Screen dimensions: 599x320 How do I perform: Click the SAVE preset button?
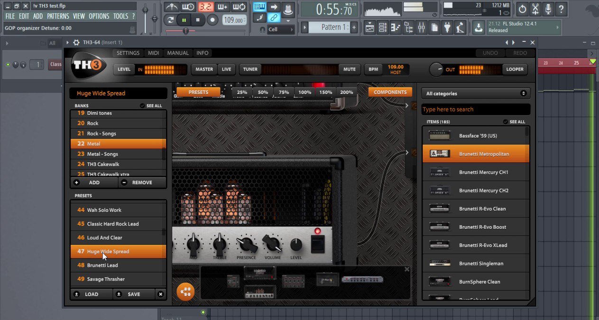point(134,294)
